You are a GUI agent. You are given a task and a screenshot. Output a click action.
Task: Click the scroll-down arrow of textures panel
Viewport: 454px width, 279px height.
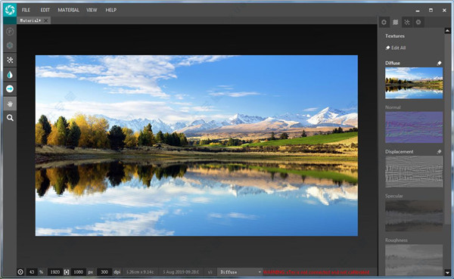(x=447, y=272)
